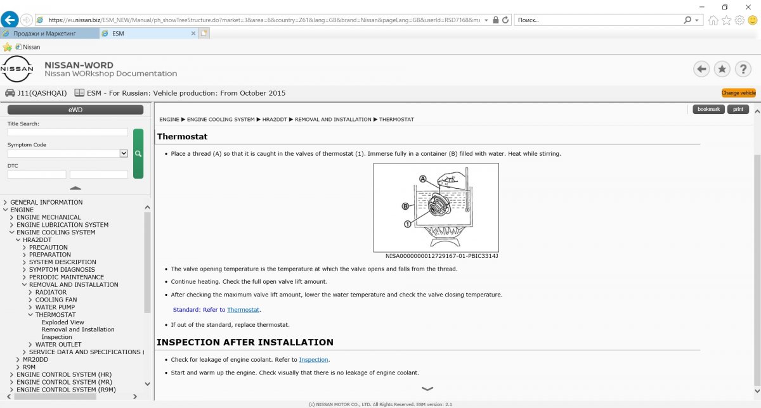
Task: Open Exploded View tree item
Action: point(63,322)
